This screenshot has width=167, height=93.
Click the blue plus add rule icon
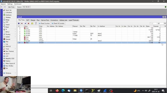[19, 23]
